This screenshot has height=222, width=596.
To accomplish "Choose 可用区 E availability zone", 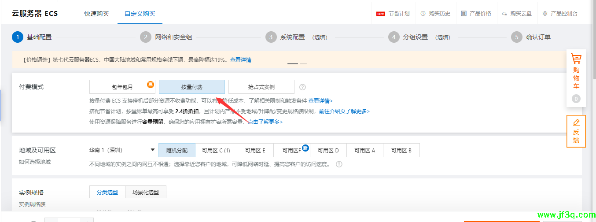I will tap(255, 150).
